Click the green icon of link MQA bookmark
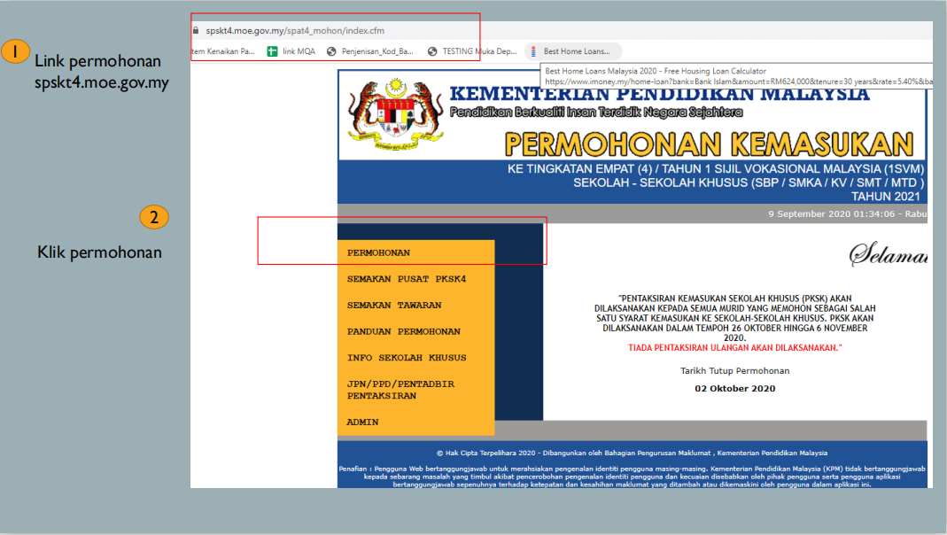Screen dimensions: 947x535 coord(272,51)
